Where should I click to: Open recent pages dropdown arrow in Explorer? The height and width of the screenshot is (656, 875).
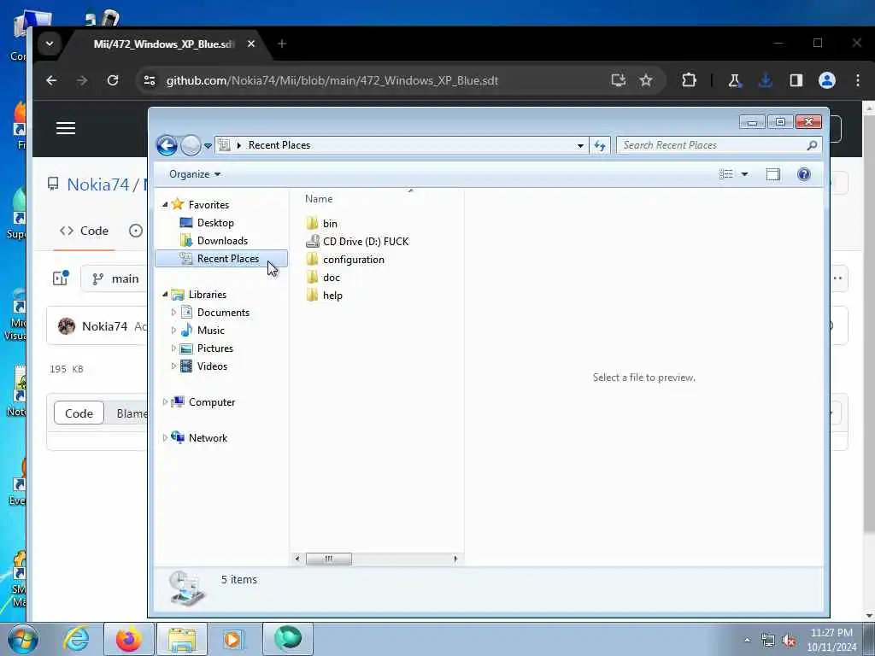[x=208, y=146]
